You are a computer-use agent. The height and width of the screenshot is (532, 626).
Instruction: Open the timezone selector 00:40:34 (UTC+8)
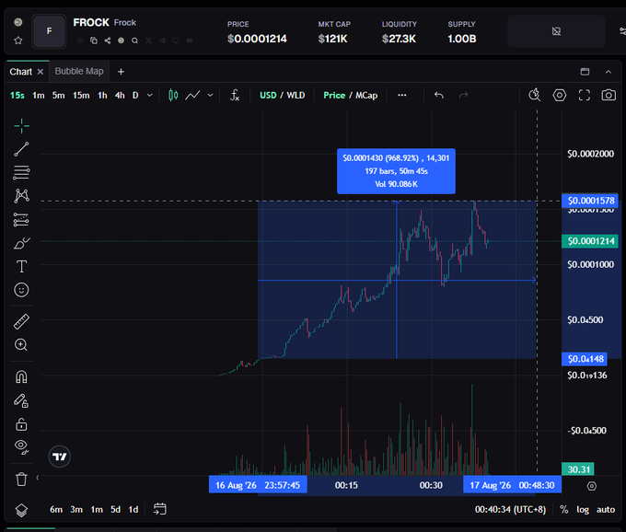510,509
